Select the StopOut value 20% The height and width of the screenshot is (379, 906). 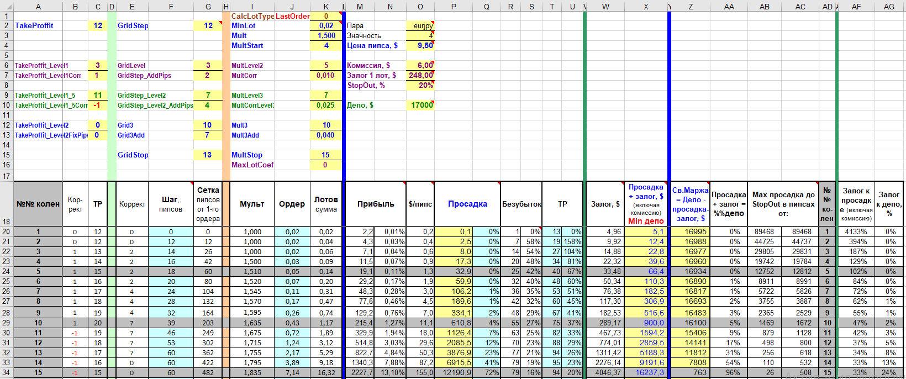pos(420,85)
